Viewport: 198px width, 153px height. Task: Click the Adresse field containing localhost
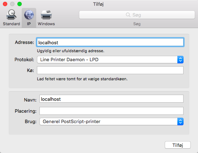point(110,42)
